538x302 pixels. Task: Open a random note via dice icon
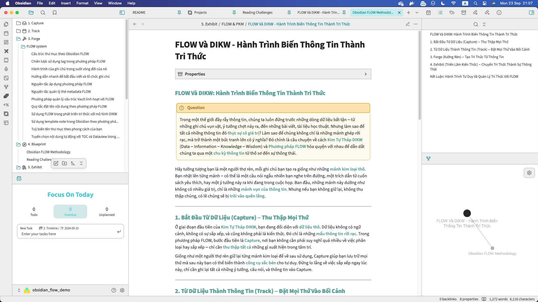click(6, 78)
